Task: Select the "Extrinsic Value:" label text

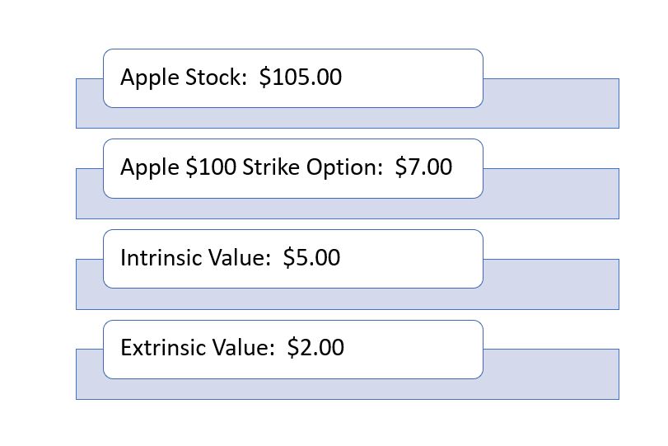Action: 197,348
